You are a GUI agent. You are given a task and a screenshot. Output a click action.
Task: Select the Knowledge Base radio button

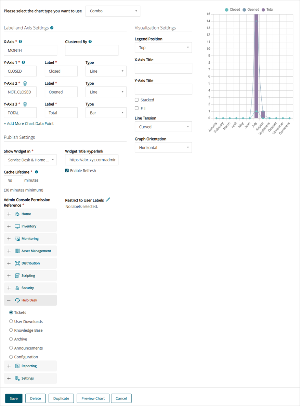11,330
